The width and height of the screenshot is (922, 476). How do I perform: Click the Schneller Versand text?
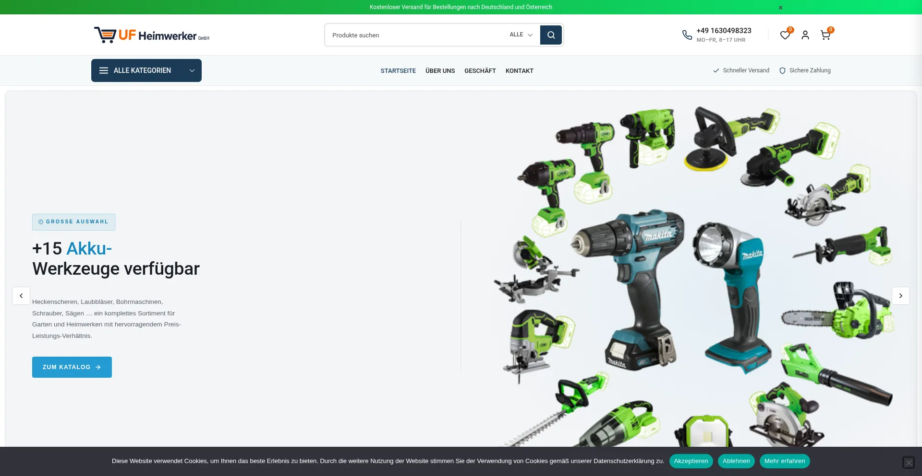click(746, 70)
